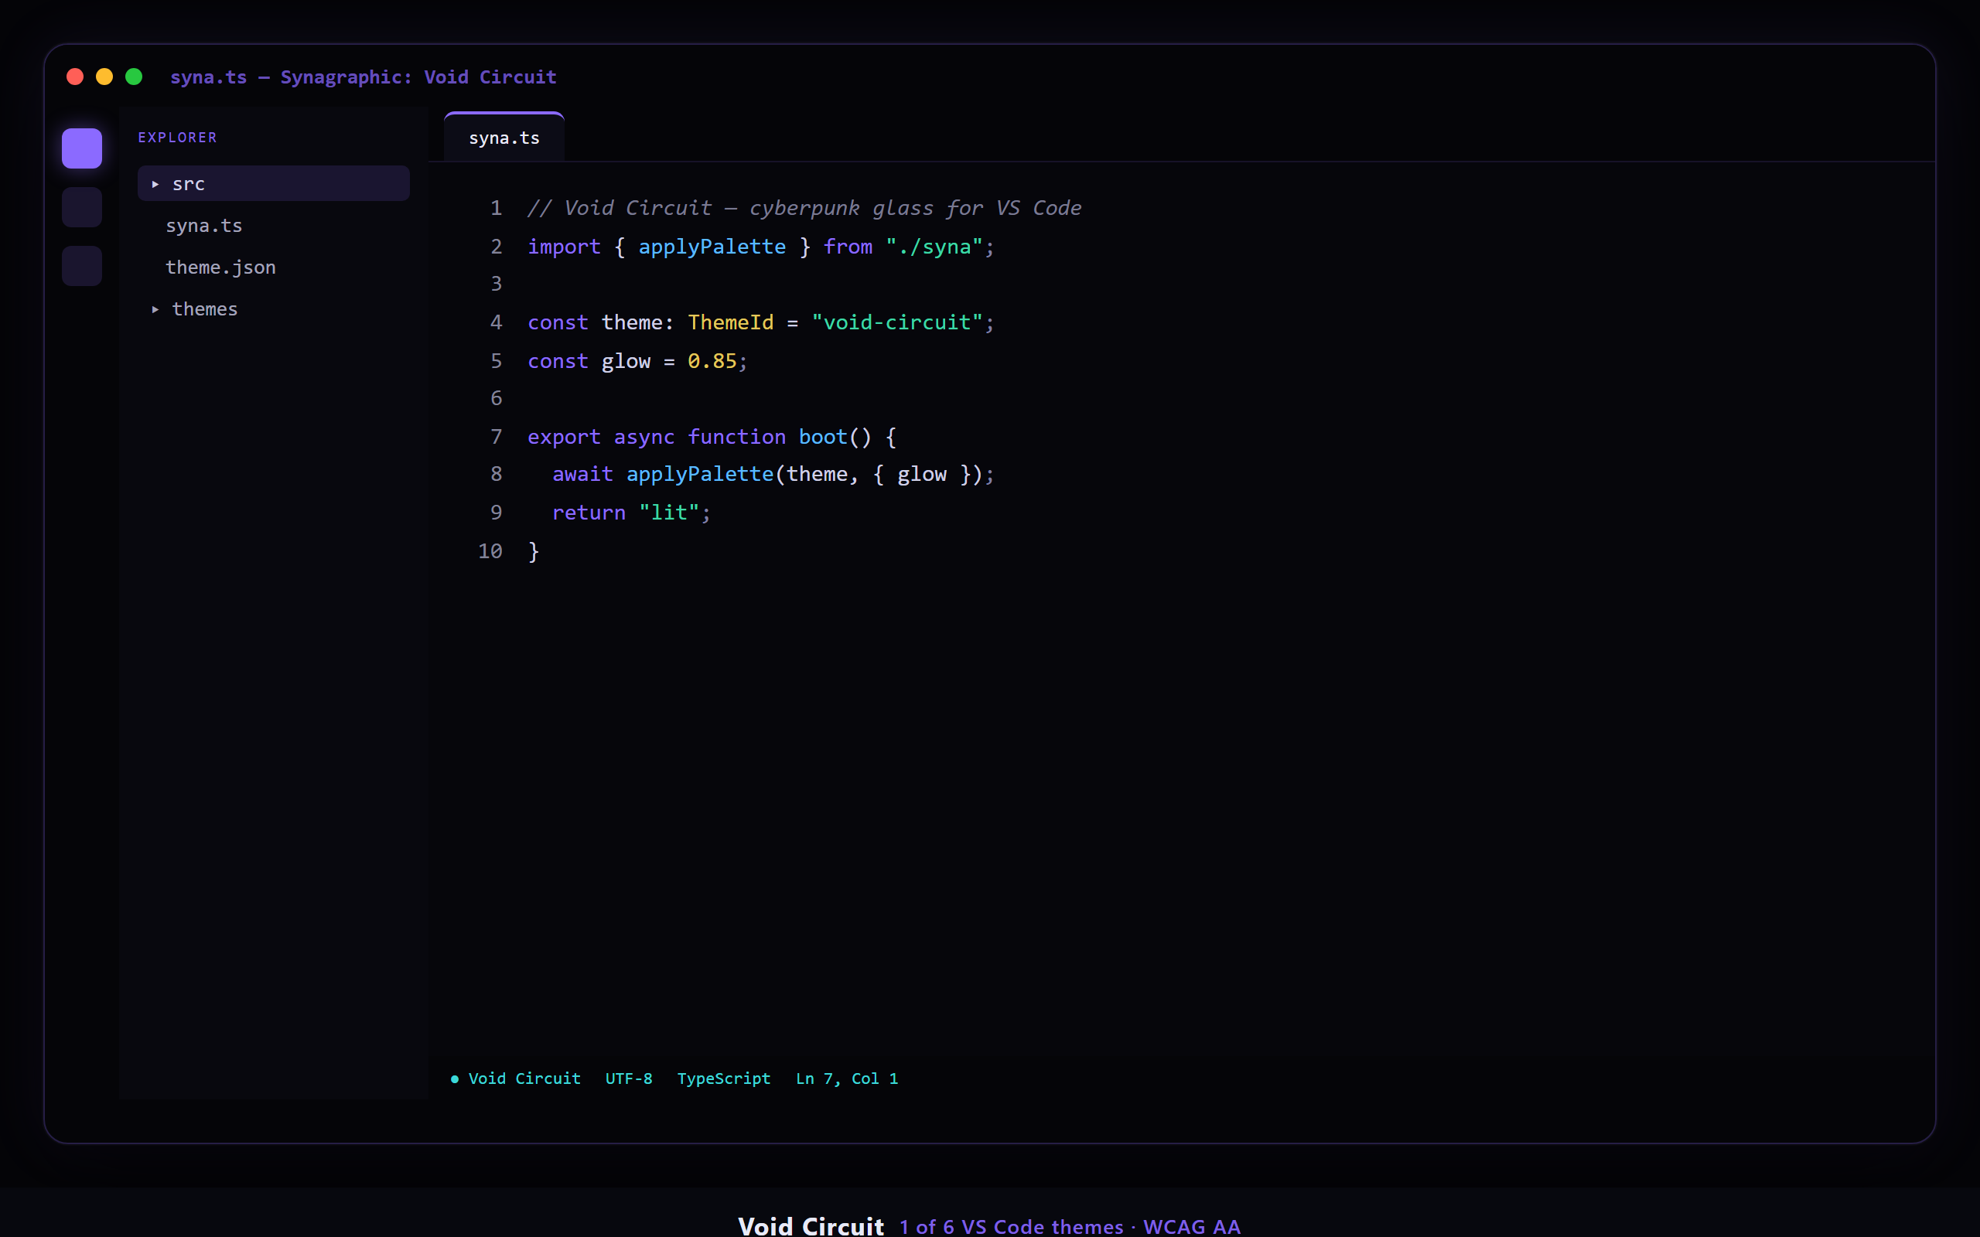Click the import keyword on line 2

tap(564, 247)
